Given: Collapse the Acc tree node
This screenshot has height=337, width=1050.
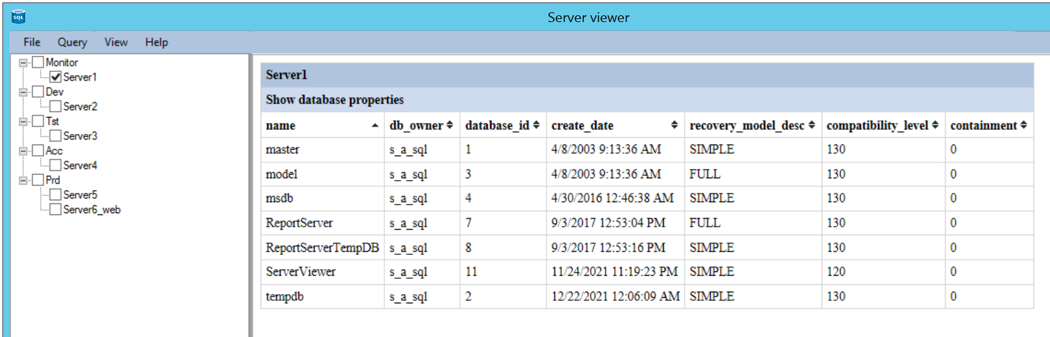Looking at the screenshot, I should point(23,151).
